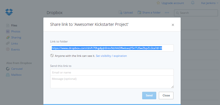Image resolution: width=220 pixels, height=105 pixels.
Task: Click Upgrade account link
Action: (173, 3)
